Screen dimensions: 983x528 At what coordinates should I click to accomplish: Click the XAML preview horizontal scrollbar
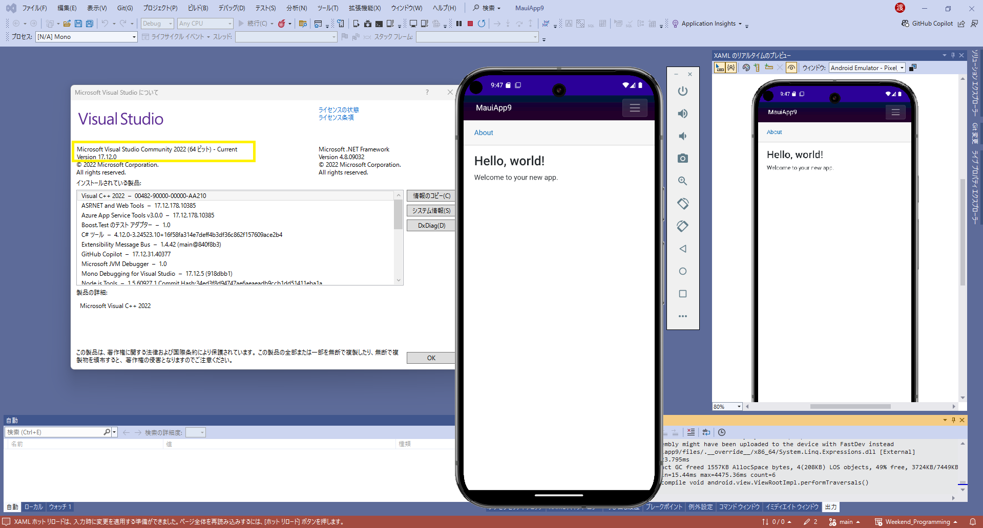pyautogui.click(x=850, y=407)
